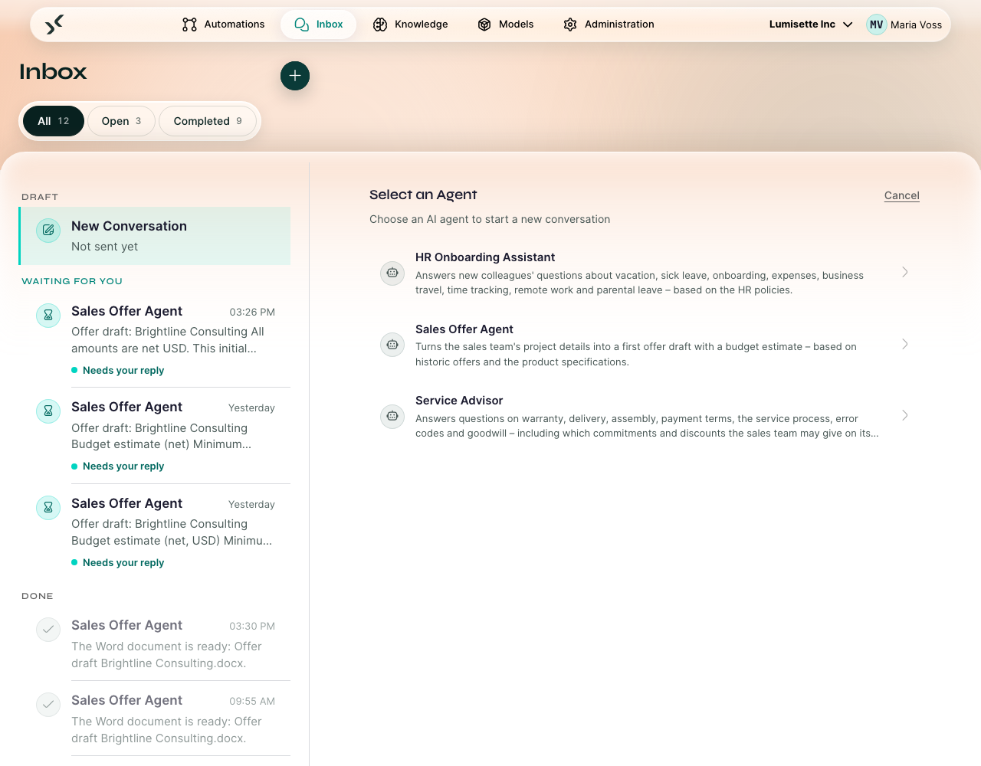Image resolution: width=981 pixels, height=766 pixels.
Task: Click the robot icon for Sales Offer Agent
Action: (392, 345)
